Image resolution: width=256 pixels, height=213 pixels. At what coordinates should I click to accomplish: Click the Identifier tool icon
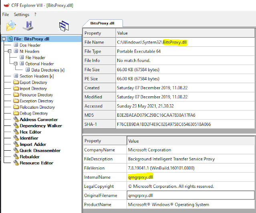(16, 138)
